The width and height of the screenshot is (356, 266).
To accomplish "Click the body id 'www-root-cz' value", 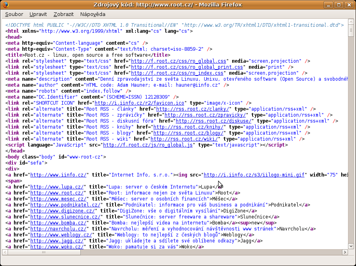I will tap(85, 157).
